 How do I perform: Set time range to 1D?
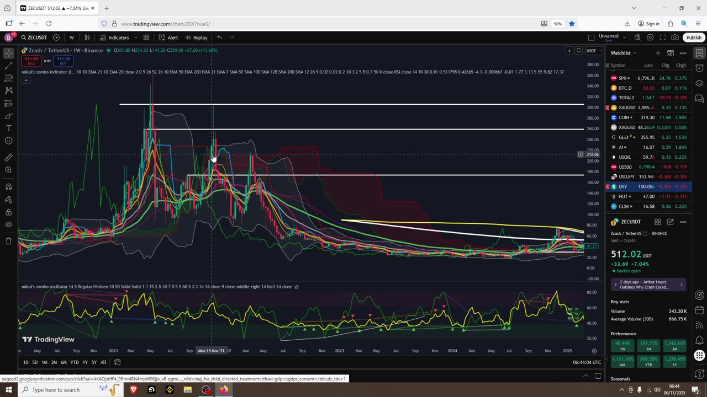pos(26,362)
